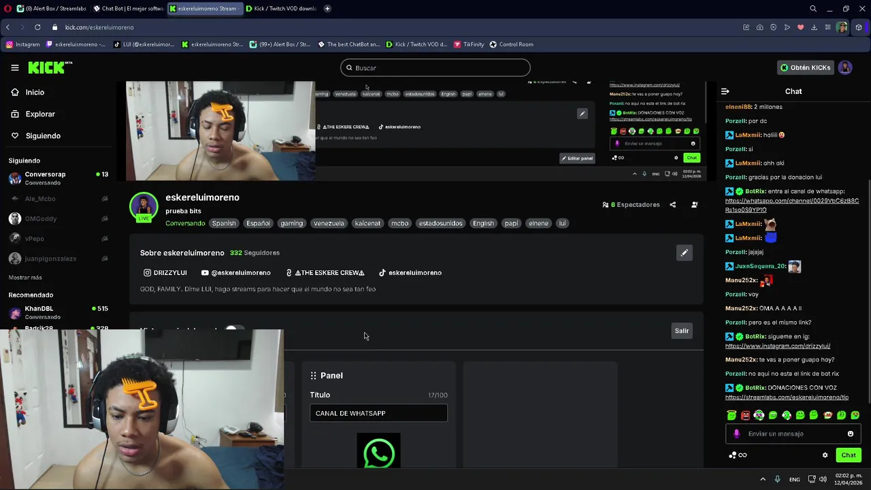This screenshot has width=871, height=490.
Task: Click the purple microphone icon in chat input
Action: (736, 434)
